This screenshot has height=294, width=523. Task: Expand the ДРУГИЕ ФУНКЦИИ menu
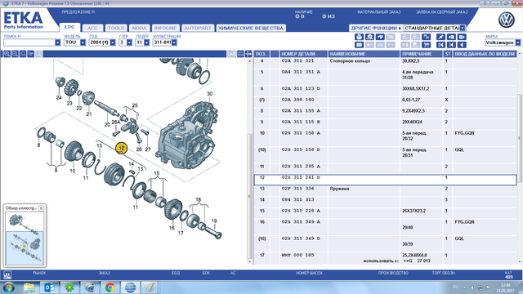coord(376,28)
